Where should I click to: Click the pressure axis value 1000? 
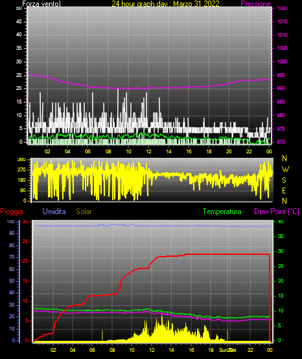click(x=282, y=61)
